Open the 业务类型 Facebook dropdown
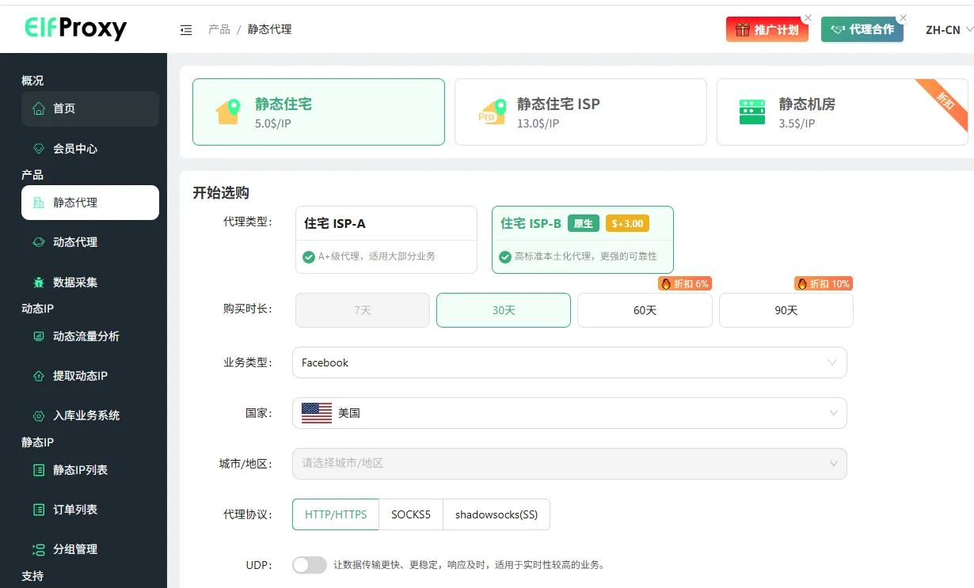The image size is (974, 588). (569, 362)
